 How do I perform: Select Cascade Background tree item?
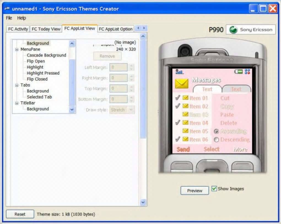pos(46,55)
